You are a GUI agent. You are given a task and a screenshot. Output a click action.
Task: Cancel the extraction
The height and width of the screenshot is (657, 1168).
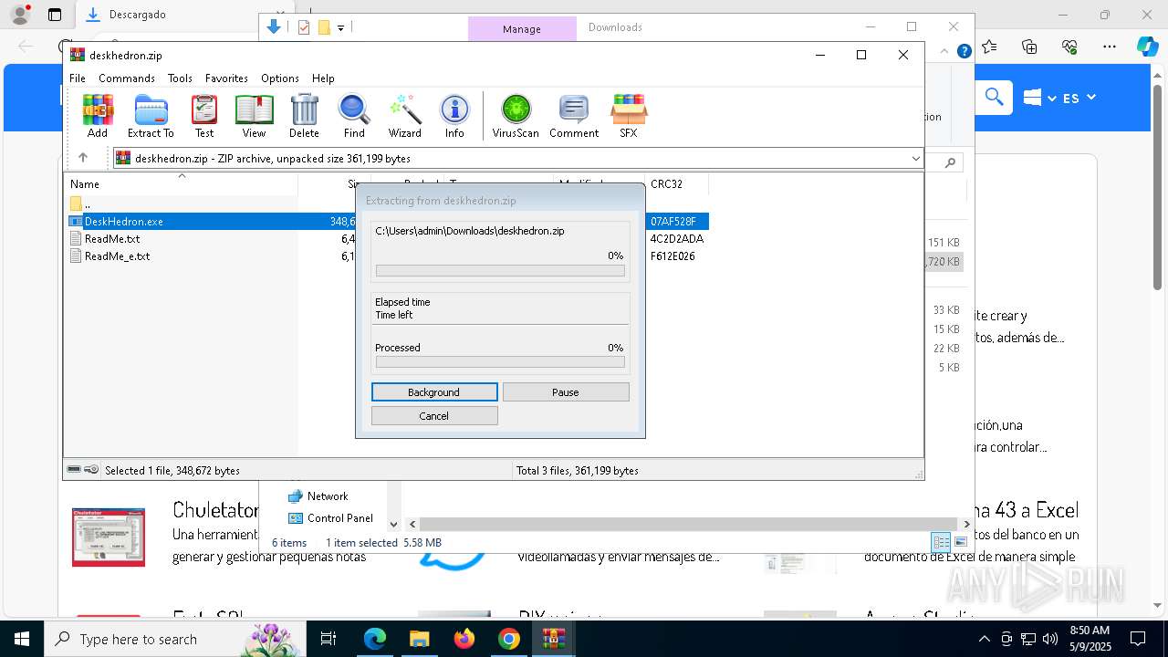click(434, 416)
